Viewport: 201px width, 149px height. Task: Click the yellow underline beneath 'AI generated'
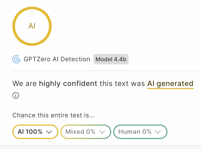coord(170,88)
